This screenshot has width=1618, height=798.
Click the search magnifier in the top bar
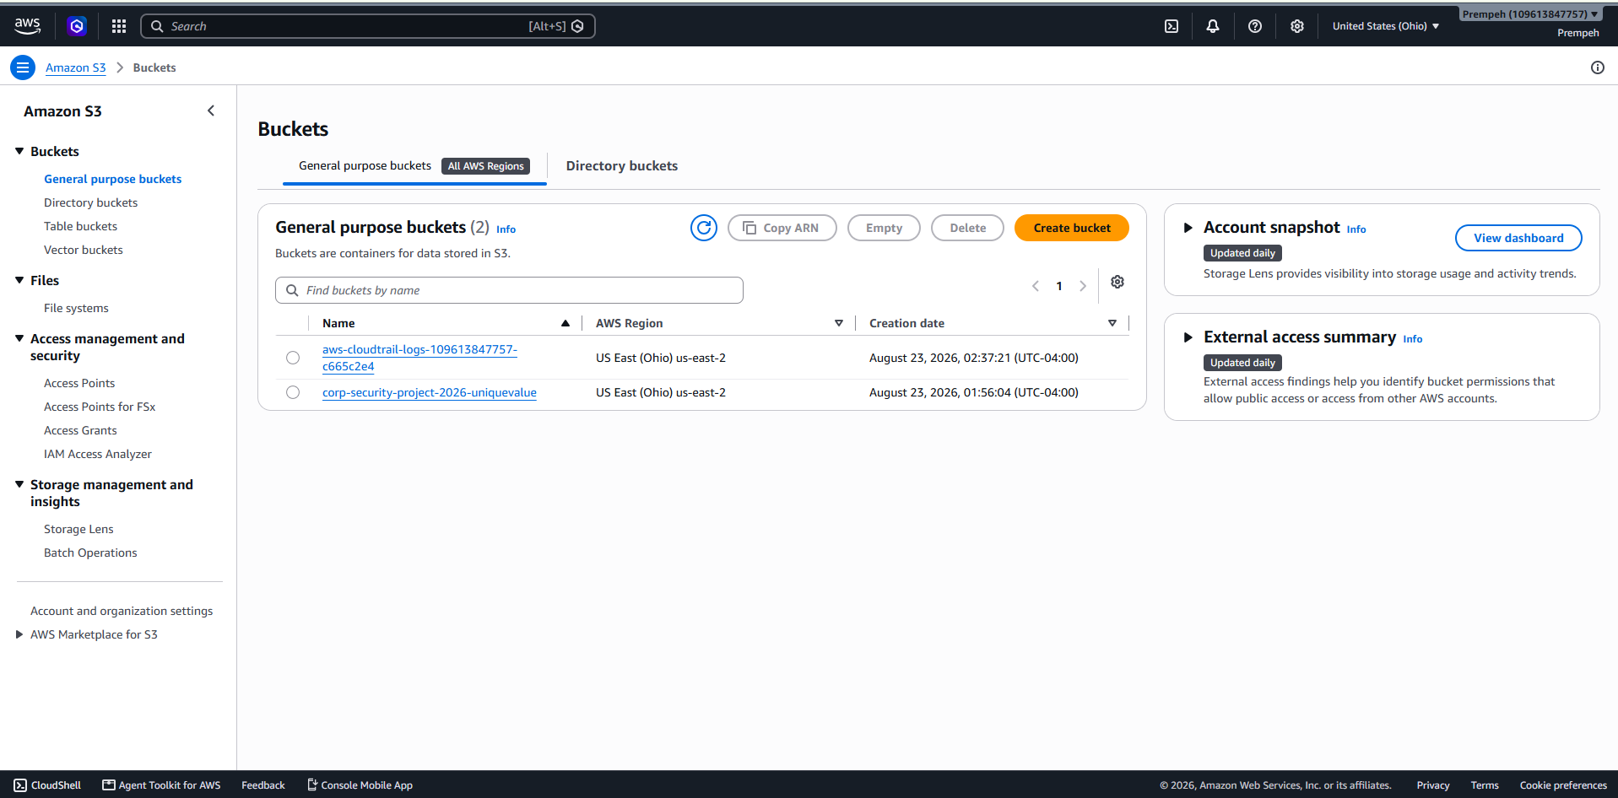(x=157, y=26)
